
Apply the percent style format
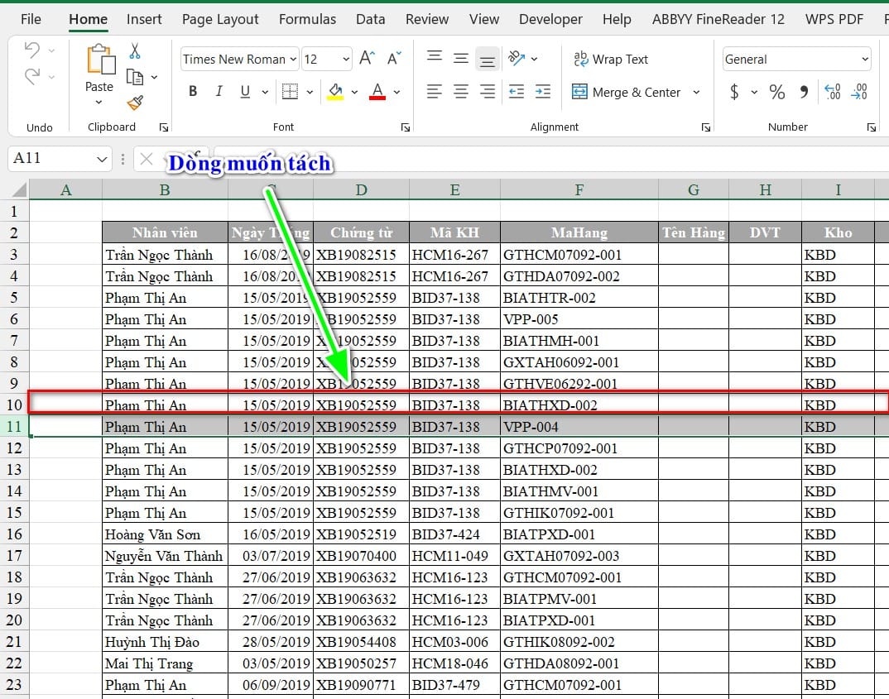pos(776,92)
